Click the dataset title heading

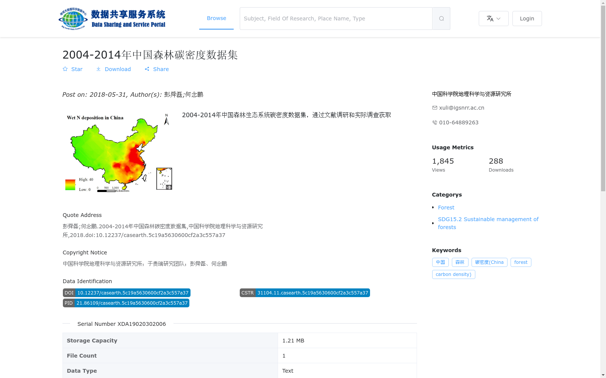pos(150,55)
